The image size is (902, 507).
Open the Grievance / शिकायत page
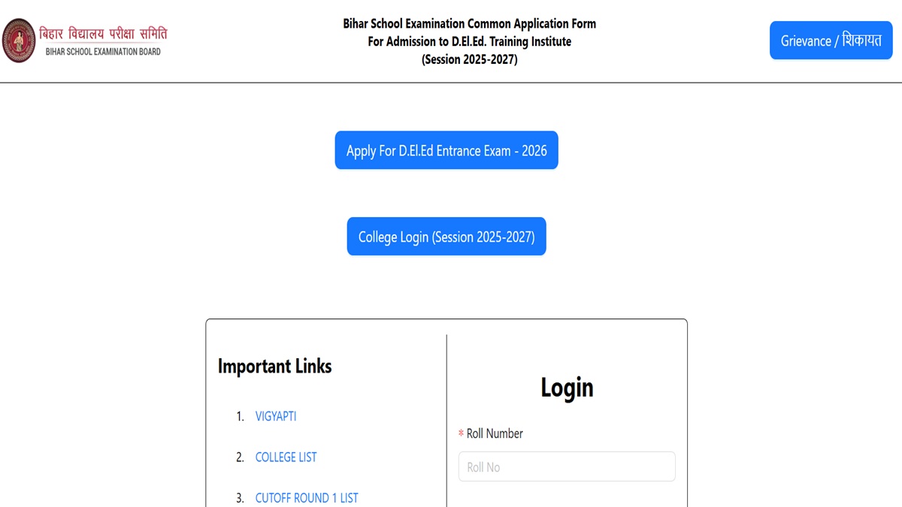point(831,41)
